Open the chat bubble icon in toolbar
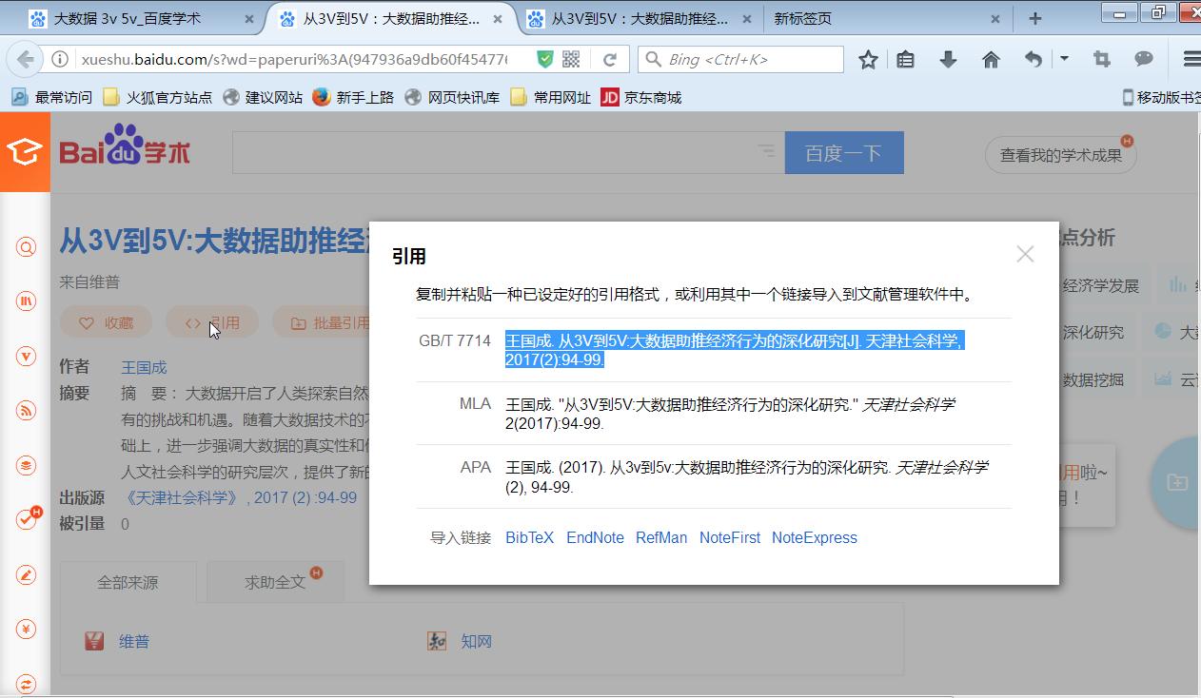The width and height of the screenshot is (1201, 698). tap(1144, 59)
